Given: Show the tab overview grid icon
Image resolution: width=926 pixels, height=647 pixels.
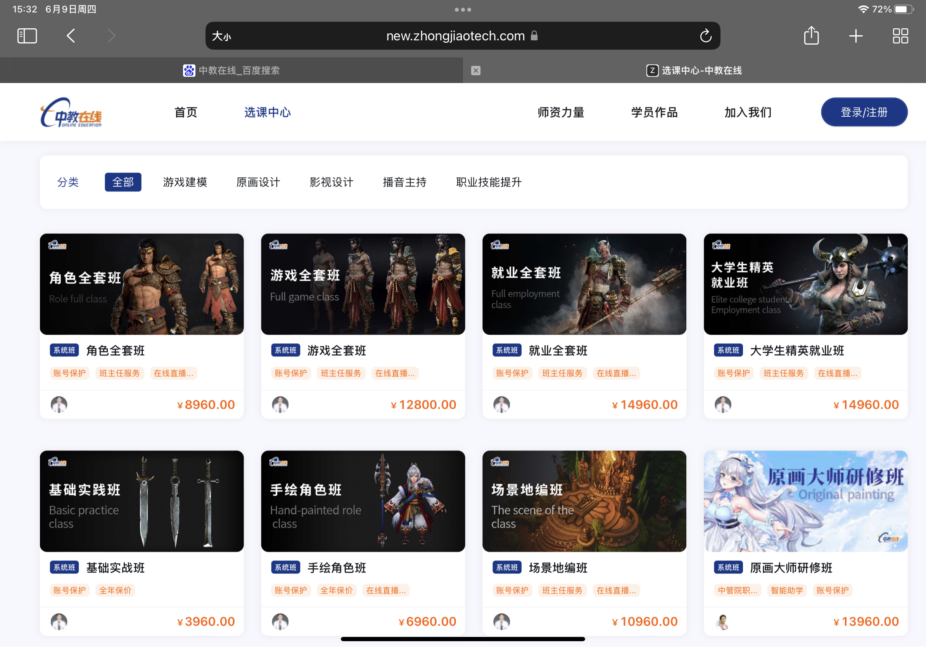Looking at the screenshot, I should click(x=900, y=36).
